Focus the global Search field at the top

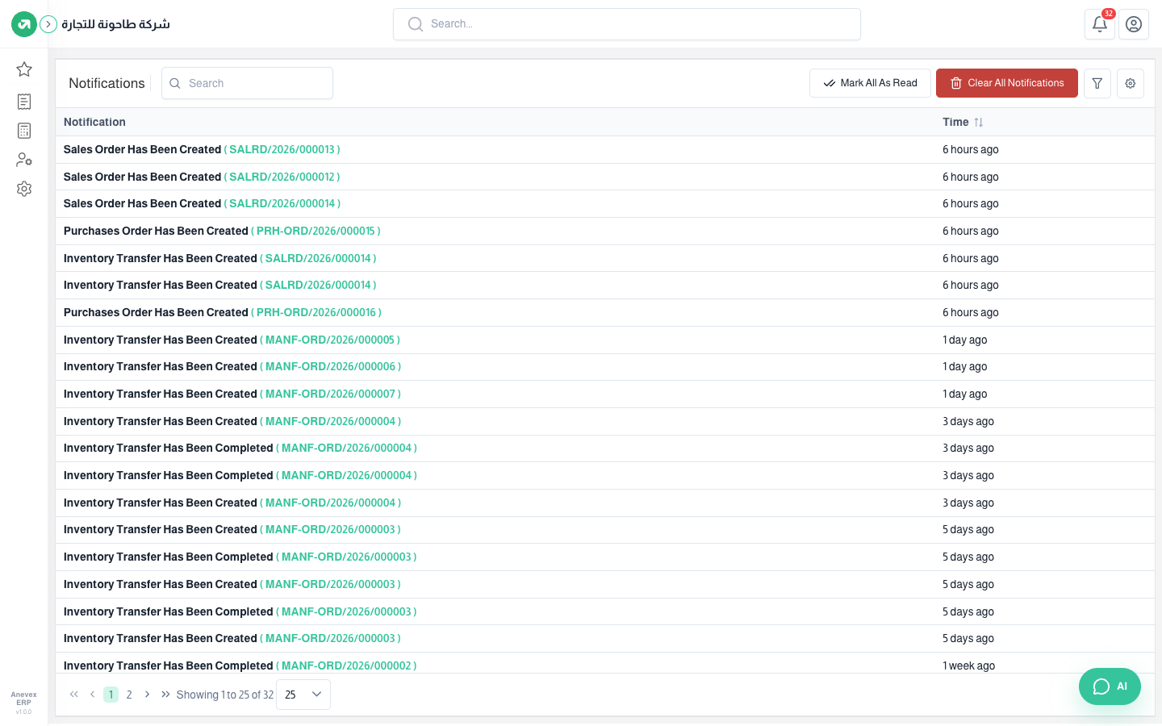627,24
